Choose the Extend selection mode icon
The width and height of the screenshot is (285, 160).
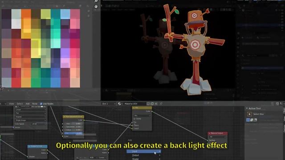click(252, 120)
